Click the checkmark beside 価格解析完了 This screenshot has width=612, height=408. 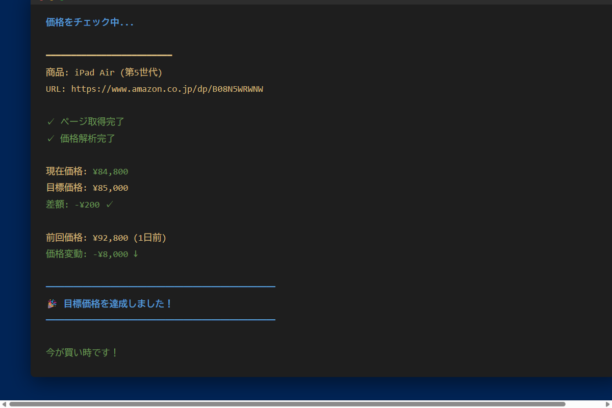point(50,138)
